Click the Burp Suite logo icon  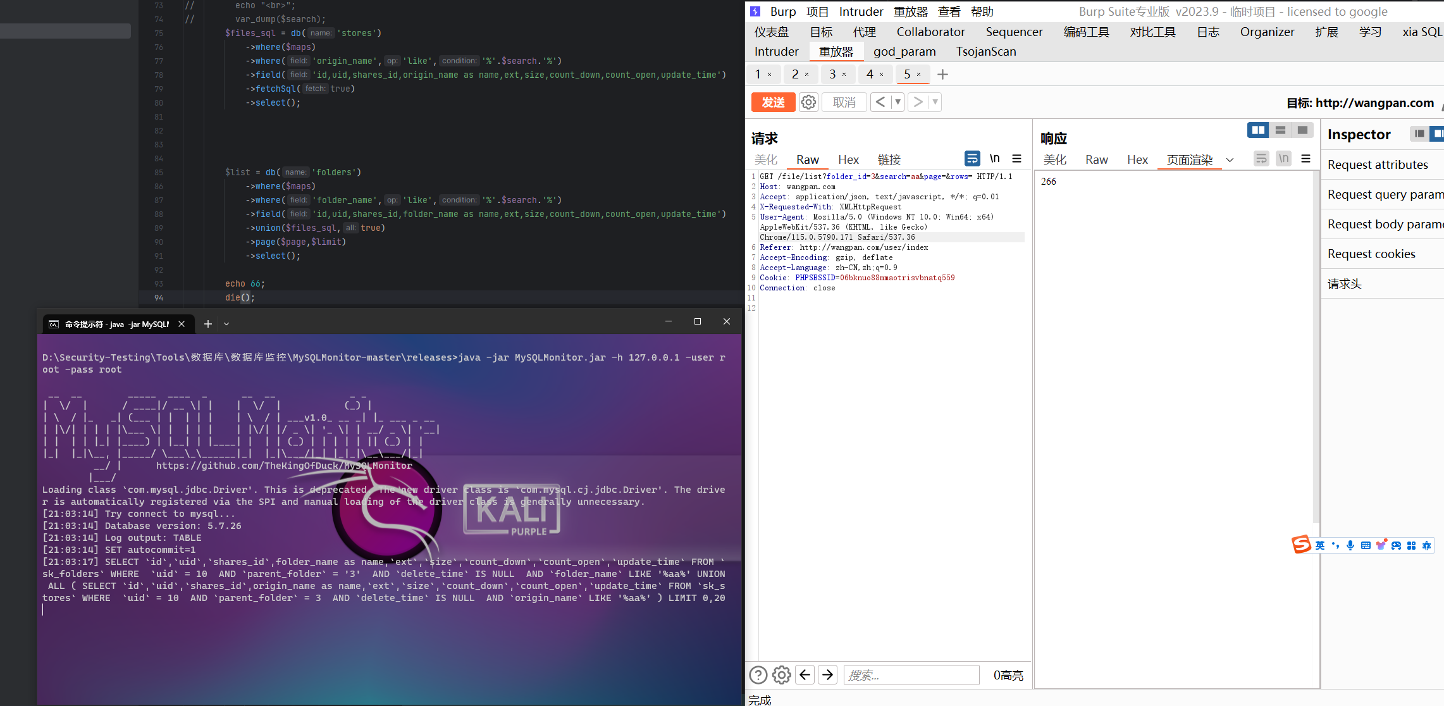coord(755,11)
